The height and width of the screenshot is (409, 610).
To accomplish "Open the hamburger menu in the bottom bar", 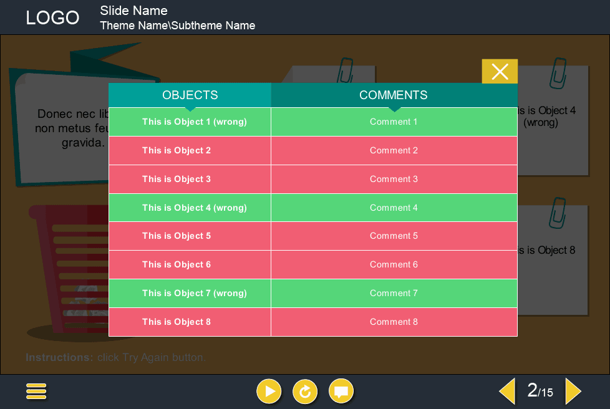I will 36,391.
